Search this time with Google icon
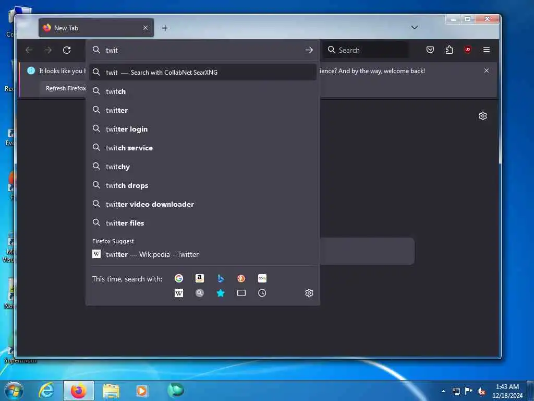 click(x=179, y=278)
